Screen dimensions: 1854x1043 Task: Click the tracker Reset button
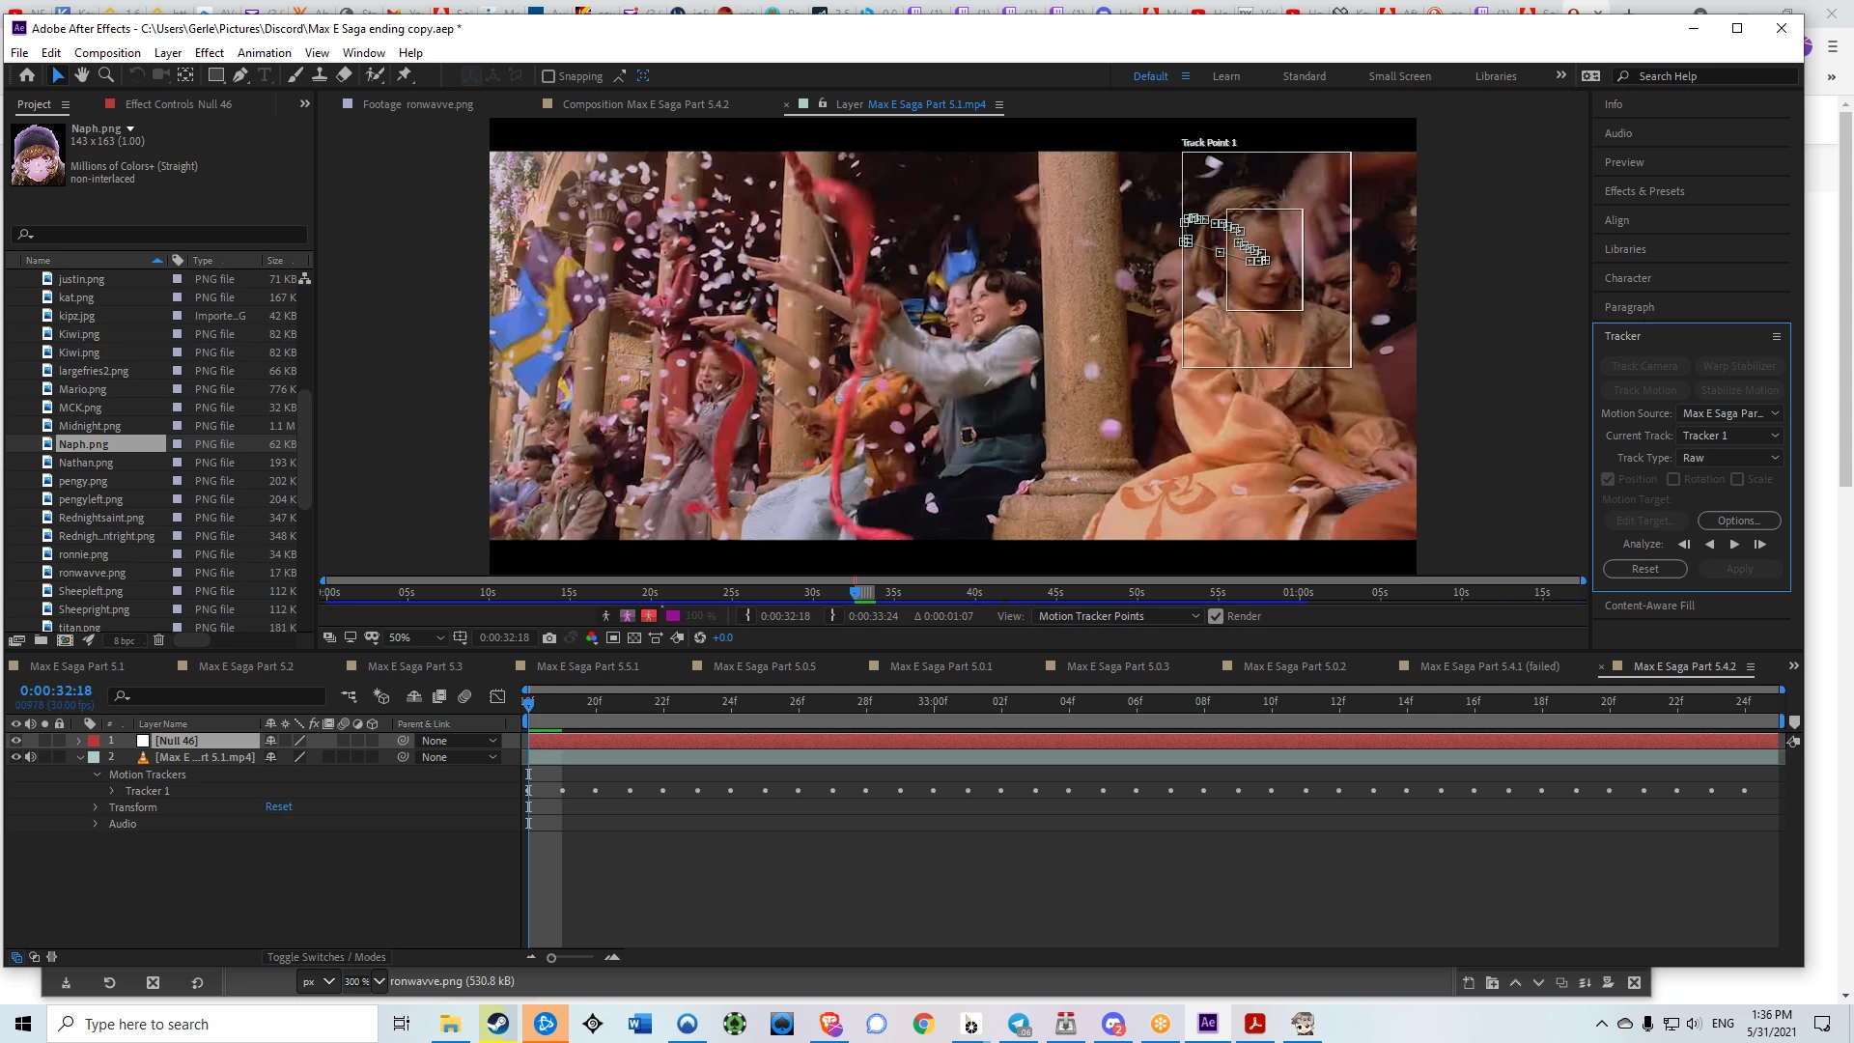tap(1644, 569)
